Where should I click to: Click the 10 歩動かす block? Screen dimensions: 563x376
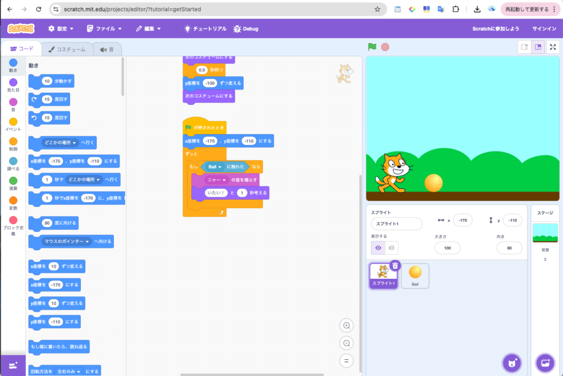(x=51, y=81)
